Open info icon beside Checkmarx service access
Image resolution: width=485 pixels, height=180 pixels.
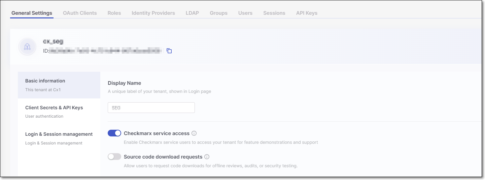(194, 133)
